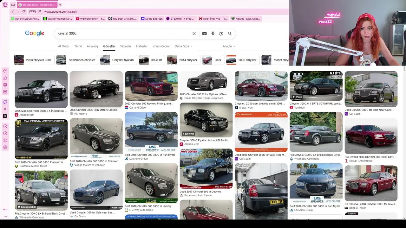Open the California Motors Direct 2015 Chrysler image

point(41,139)
